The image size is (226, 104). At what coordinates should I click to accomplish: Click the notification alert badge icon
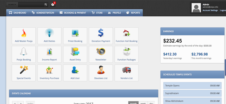[x=53, y=5]
